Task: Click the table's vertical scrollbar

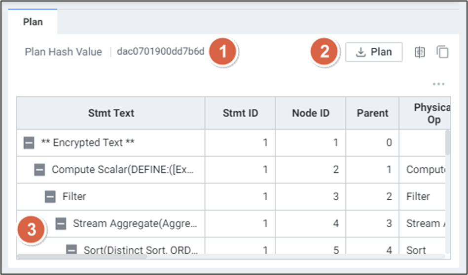Action: point(448,143)
